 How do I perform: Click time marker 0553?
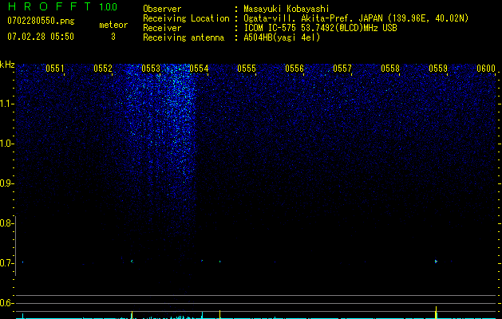(151, 69)
